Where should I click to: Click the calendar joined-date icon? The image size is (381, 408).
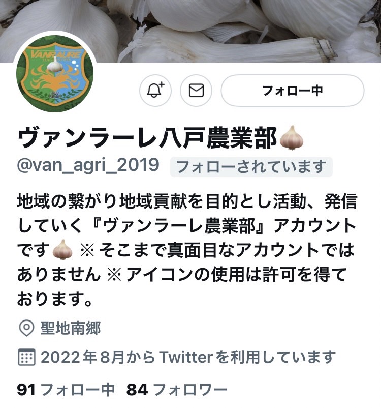pyautogui.click(x=26, y=357)
